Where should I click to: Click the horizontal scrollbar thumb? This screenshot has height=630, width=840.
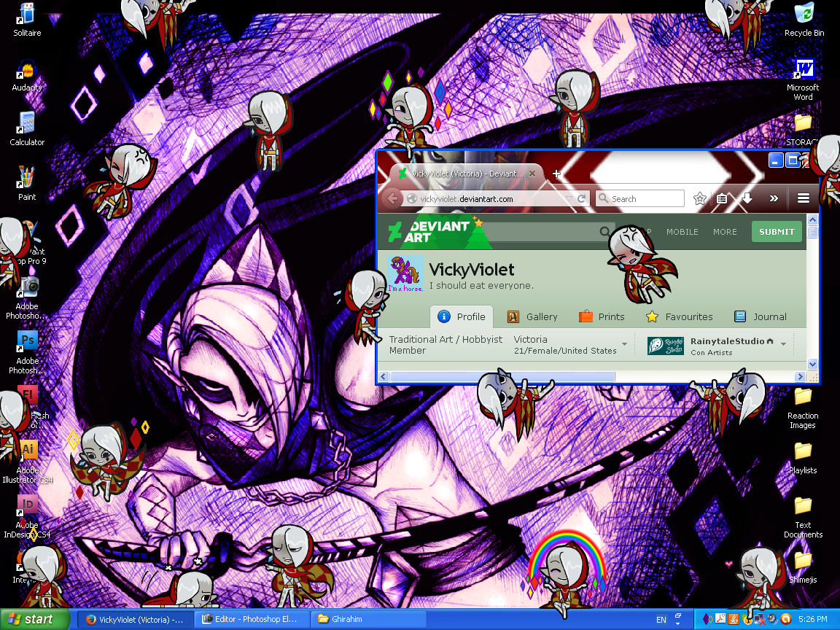tap(502, 376)
